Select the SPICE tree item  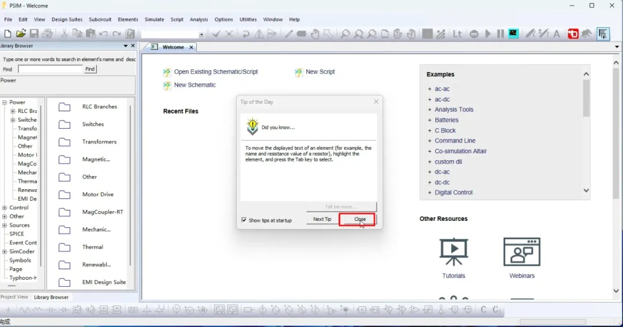coord(17,234)
